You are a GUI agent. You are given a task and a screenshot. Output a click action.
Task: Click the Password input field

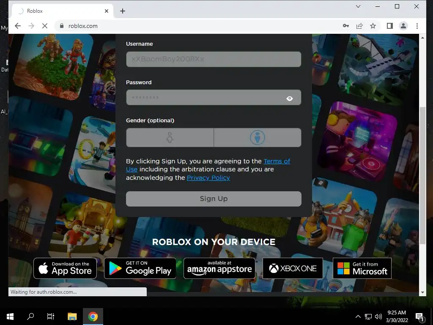[214, 98]
